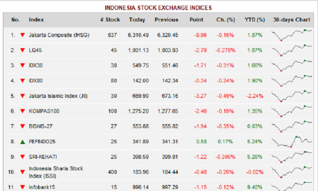Sort by the Ch. (%) column header
Viewport: 318px width, 191px height.
226,20
